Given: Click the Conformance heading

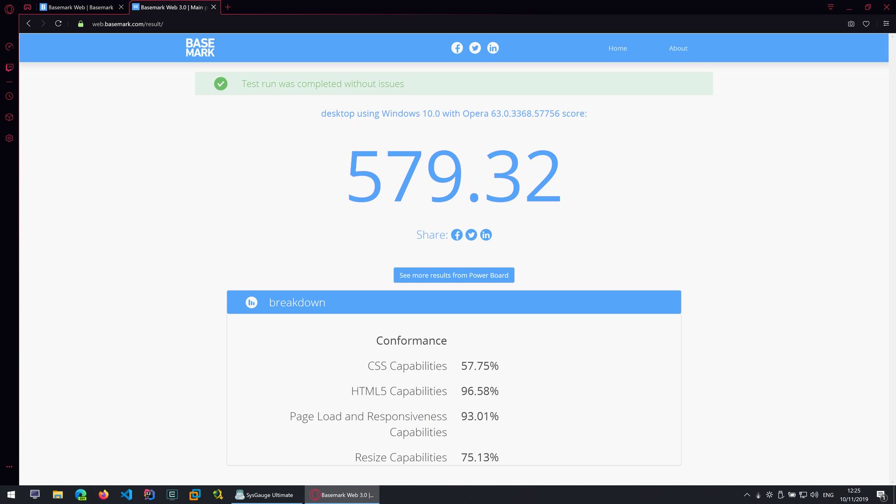Looking at the screenshot, I should (x=412, y=341).
